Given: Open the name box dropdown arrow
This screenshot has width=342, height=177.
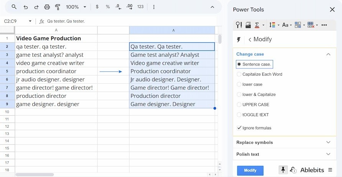Looking at the screenshot, I should (x=30, y=21).
